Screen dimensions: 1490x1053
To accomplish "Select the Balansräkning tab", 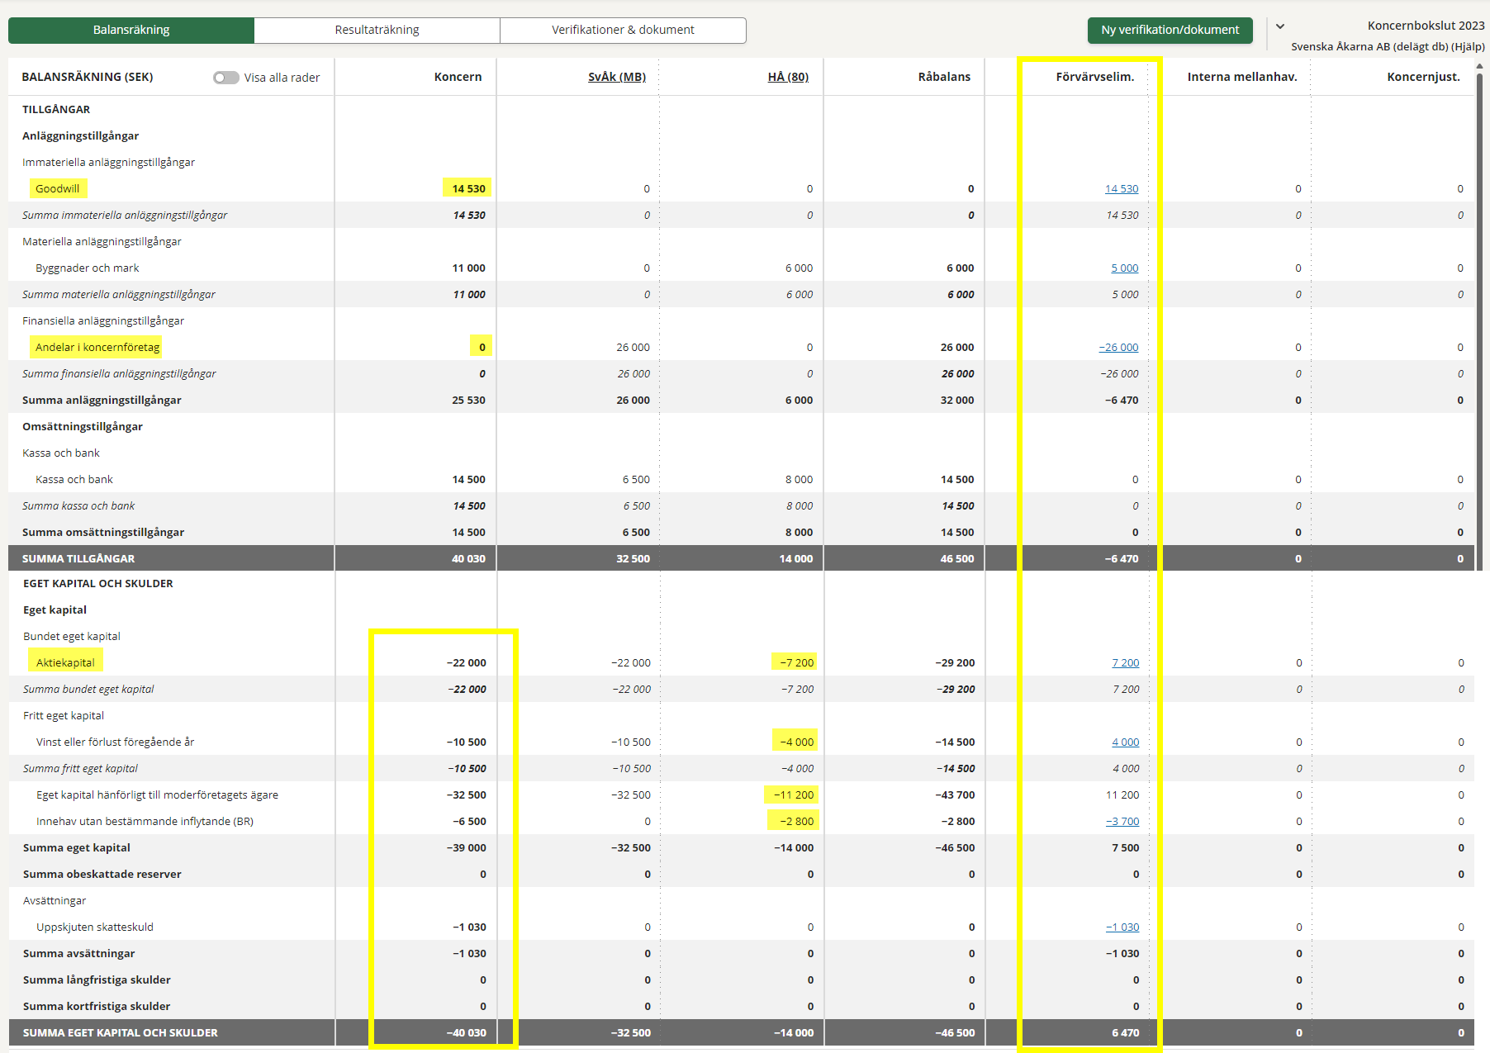I will tap(131, 30).
